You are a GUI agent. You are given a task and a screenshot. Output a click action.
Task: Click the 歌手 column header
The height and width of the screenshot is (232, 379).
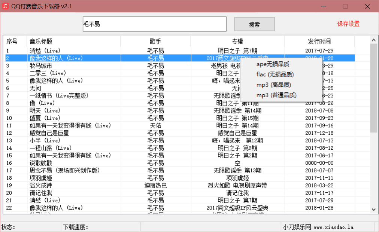click(155, 42)
